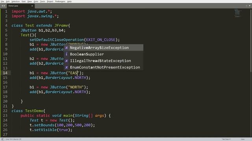
Task: Click the minimap code preview
Action: tap(237, 13)
